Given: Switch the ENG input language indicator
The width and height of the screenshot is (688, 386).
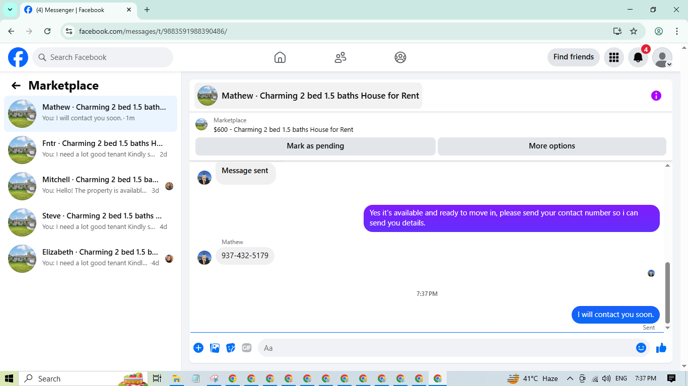Looking at the screenshot, I should (x=622, y=378).
